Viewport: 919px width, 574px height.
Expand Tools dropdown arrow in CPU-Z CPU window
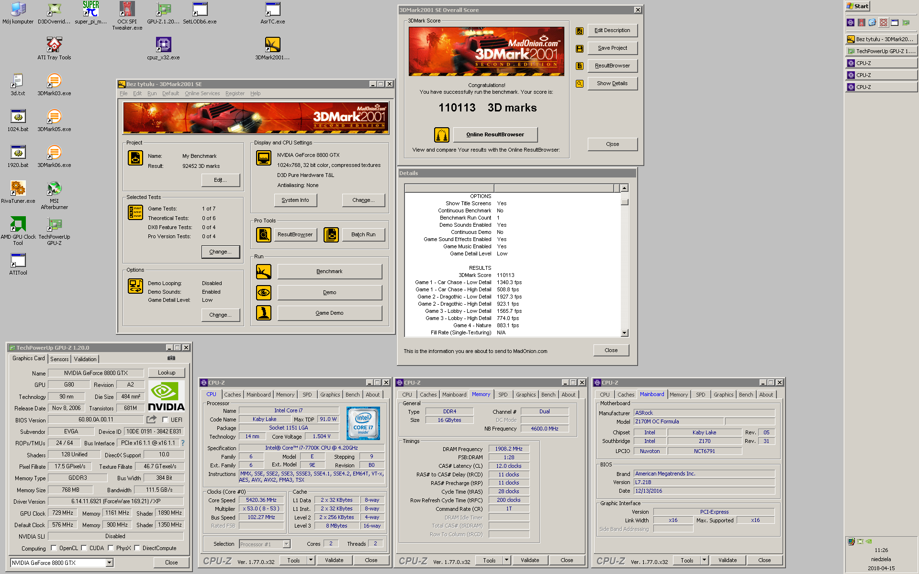311,560
